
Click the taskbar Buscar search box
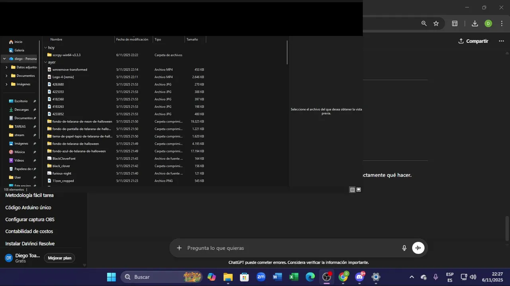coord(162,277)
